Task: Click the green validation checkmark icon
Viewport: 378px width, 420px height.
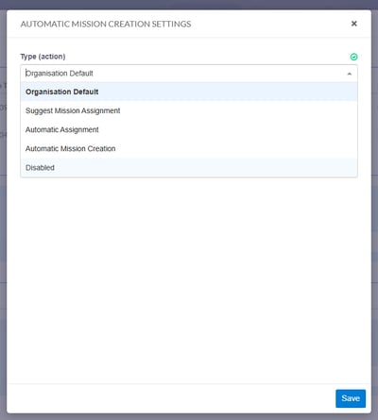Action: 353,57
